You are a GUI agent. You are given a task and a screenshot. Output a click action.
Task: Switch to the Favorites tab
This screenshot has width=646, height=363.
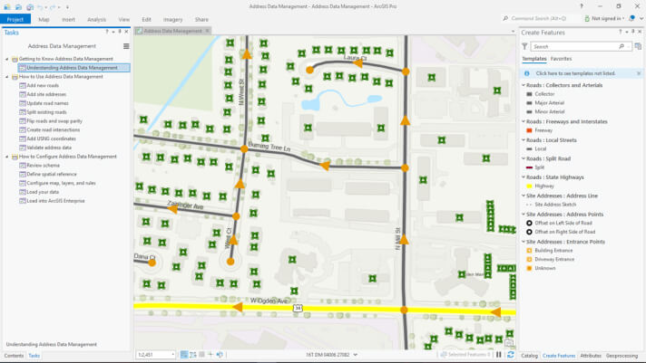click(561, 59)
